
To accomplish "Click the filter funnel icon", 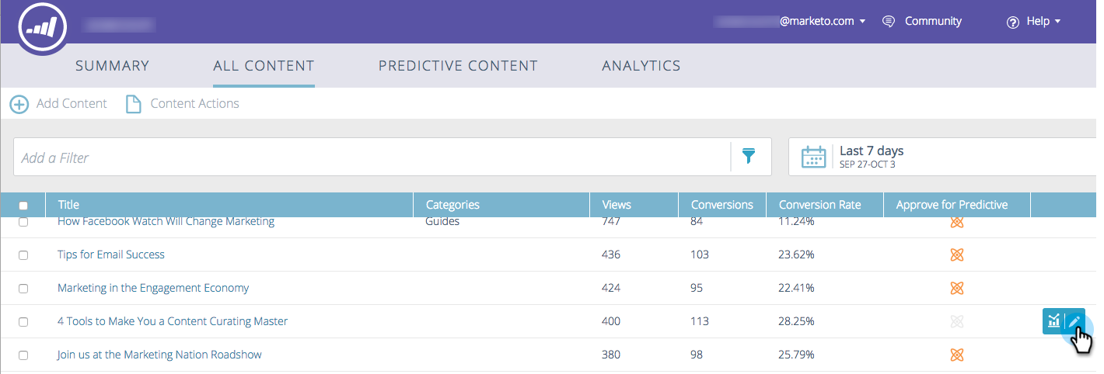I will click(749, 157).
